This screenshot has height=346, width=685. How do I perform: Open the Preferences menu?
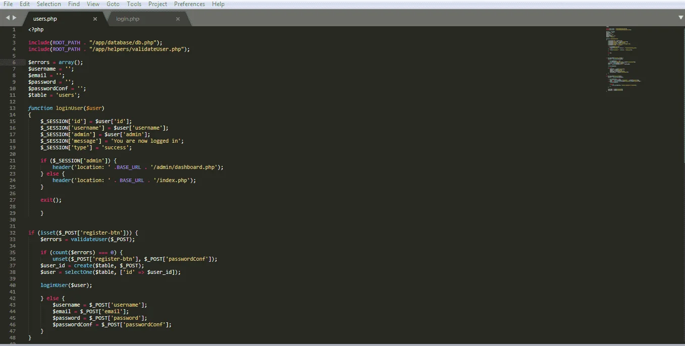(190, 4)
